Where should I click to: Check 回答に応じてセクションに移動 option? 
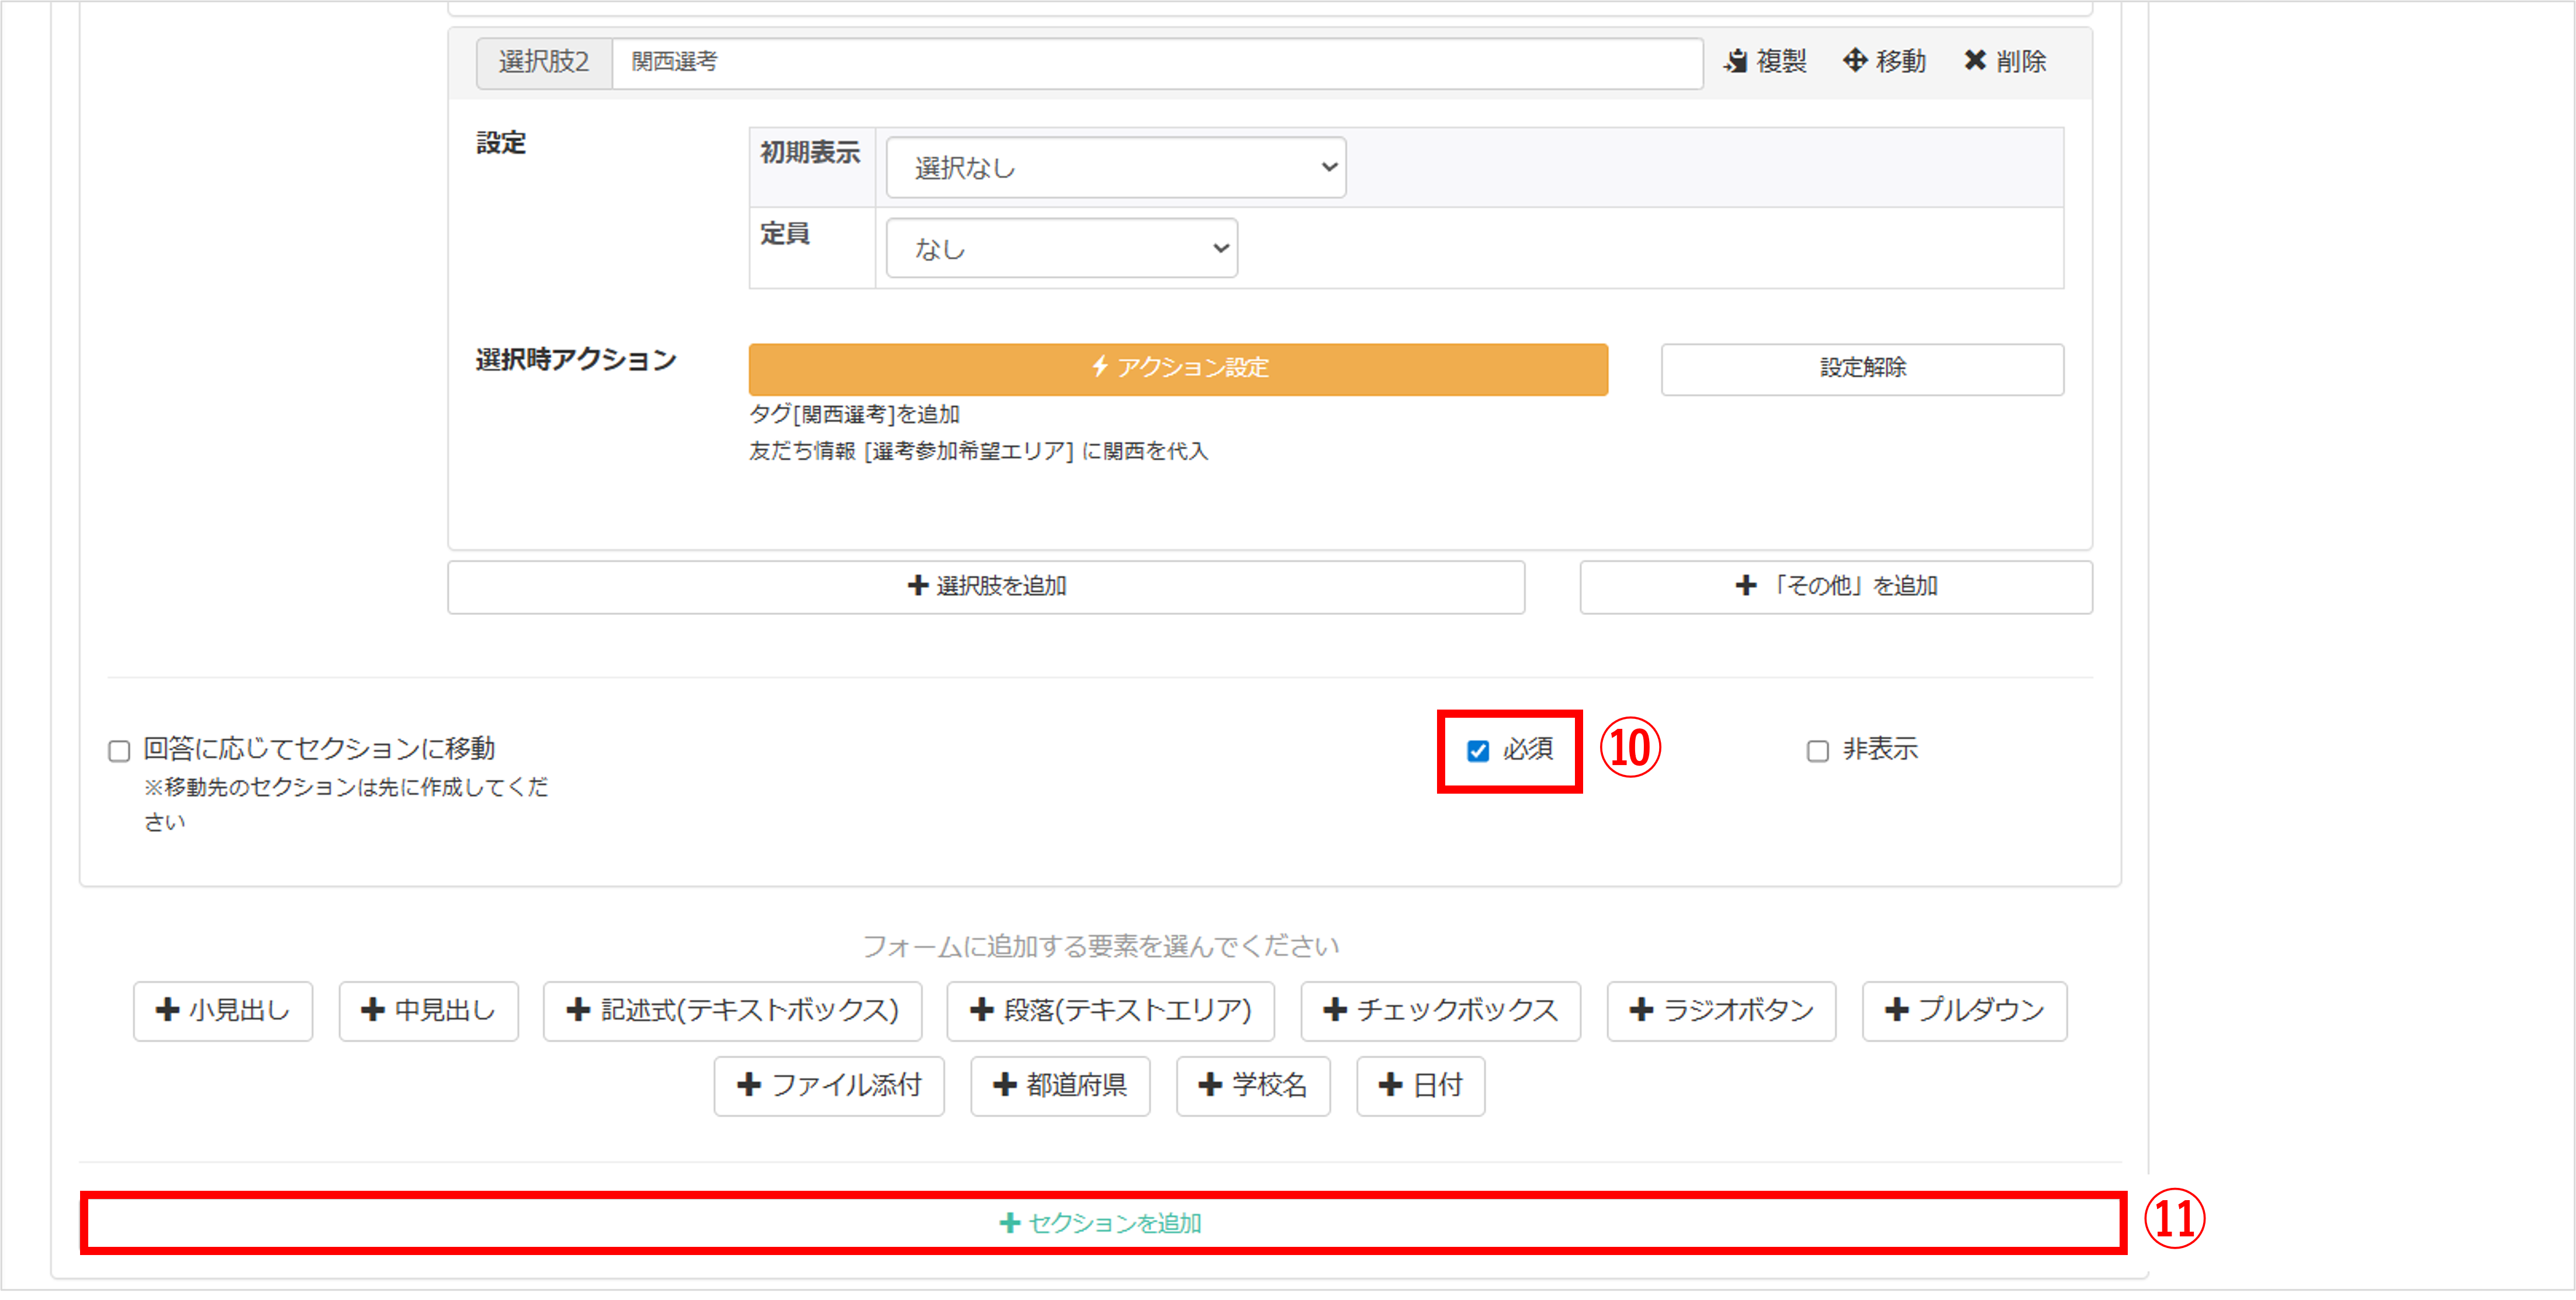click(x=119, y=750)
